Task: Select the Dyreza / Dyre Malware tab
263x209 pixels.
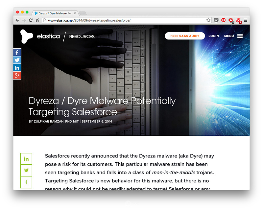Action: click(55, 13)
